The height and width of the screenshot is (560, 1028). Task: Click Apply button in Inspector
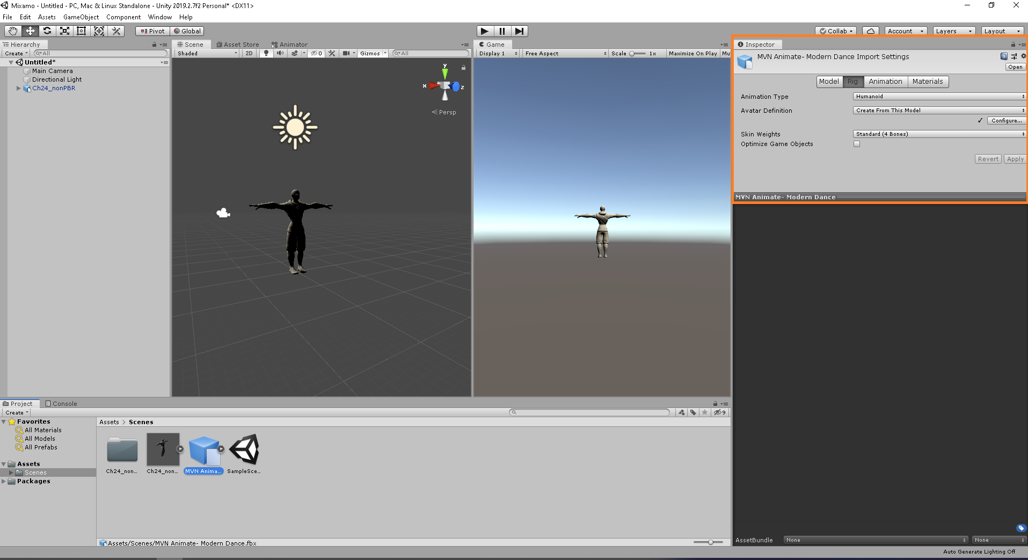point(1015,159)
